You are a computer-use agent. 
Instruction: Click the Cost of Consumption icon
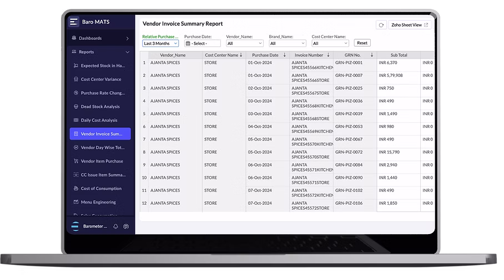coord(76,188)
